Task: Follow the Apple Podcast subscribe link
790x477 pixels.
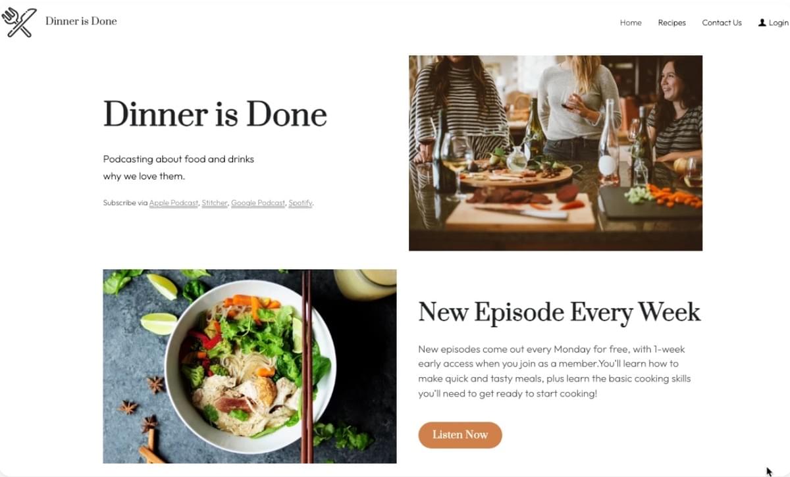Action: pos(174,203)
